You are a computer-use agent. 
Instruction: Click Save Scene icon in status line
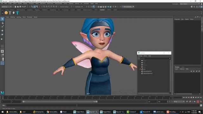(x=20, y=7)
